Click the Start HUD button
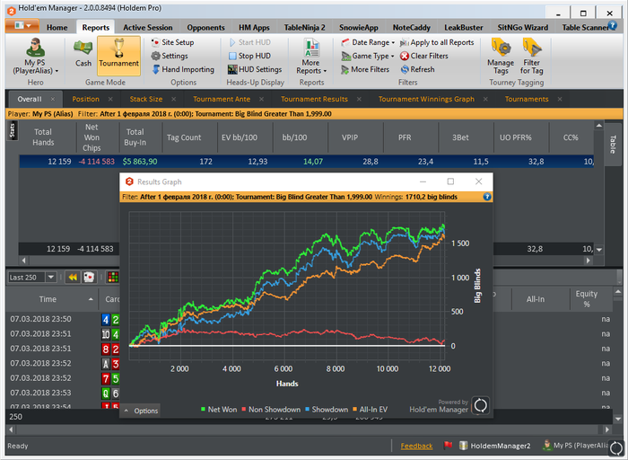The image size is (628, 460). pyautogui.click(x=250, y=42)
